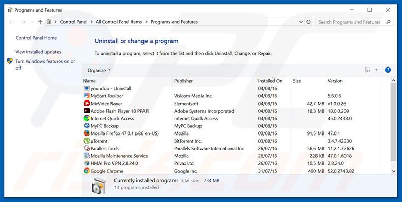Click the MyPC Backup icon
This screenshot has height=202, width=402.
point(87,126)
